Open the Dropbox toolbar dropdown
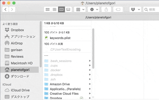 (x=135, y=9)
